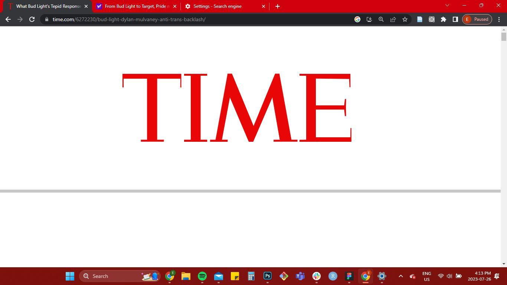Open the Mail app from the taskbar

pyautogui.click(x=219, y=276)
